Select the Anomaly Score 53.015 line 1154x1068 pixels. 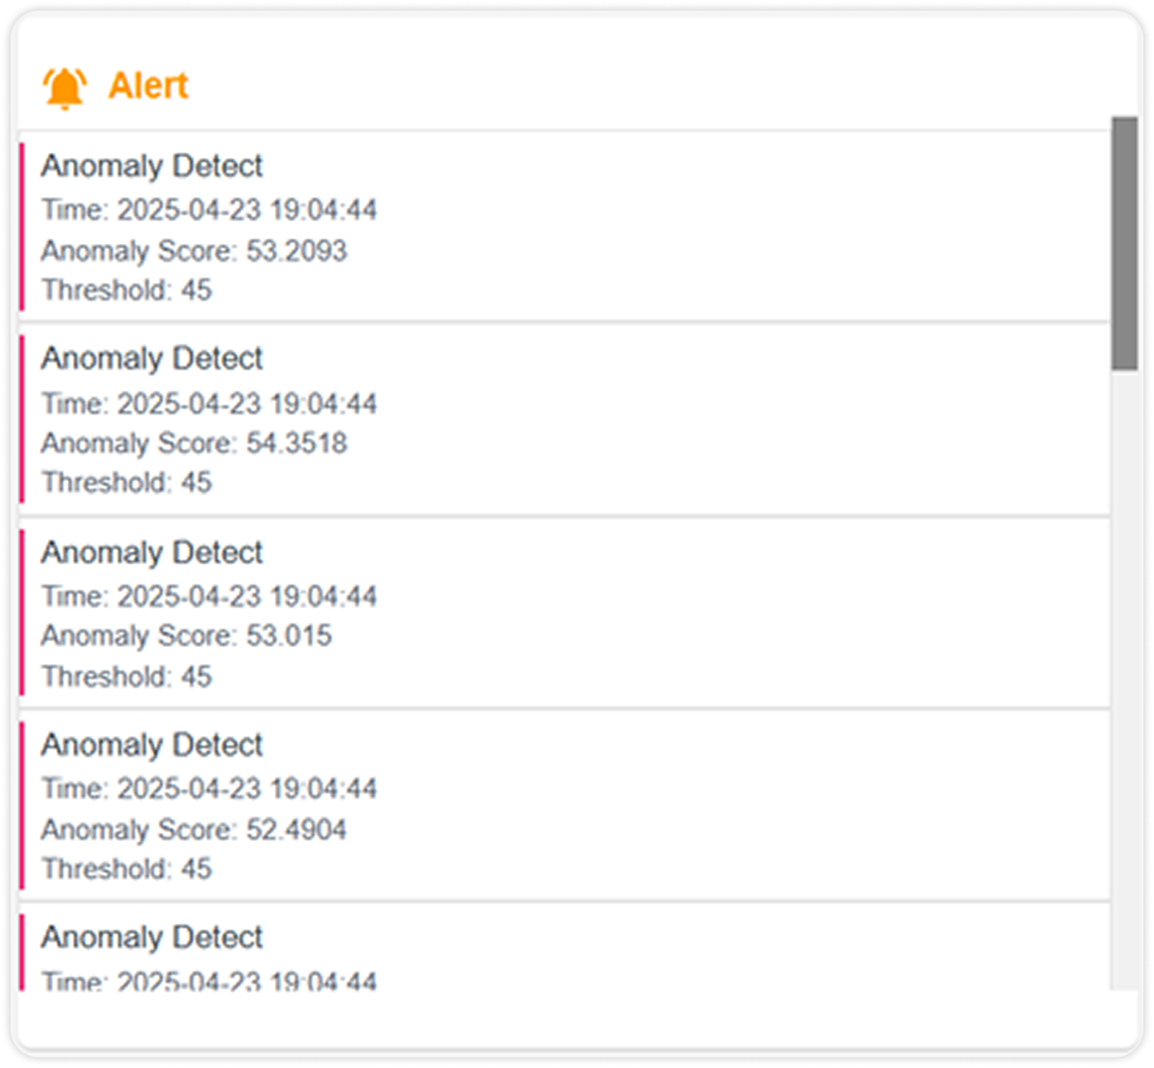[x=186, y=636]
